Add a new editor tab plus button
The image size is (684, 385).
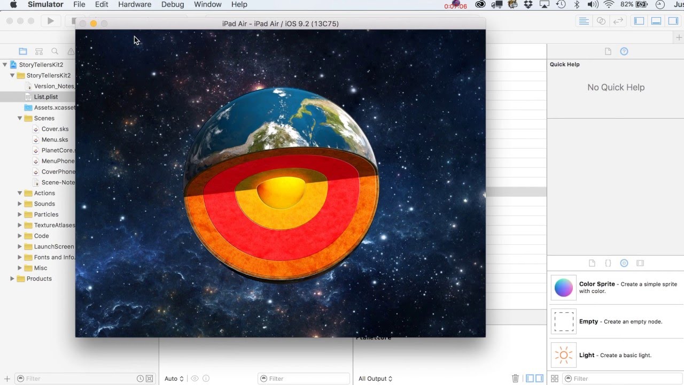679,37
